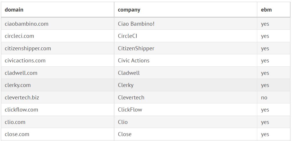The width and height of the screenshot is (292, 141).
Task: Click the 'no' ebm value for Clevertech
Action: (x=264, y=98)
